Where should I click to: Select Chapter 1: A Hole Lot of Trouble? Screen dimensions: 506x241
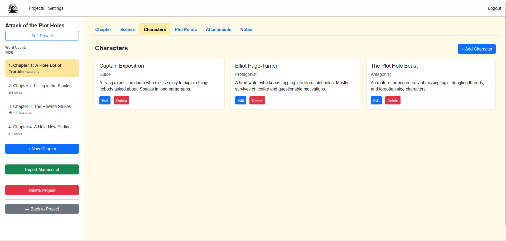tap(42, 68)
